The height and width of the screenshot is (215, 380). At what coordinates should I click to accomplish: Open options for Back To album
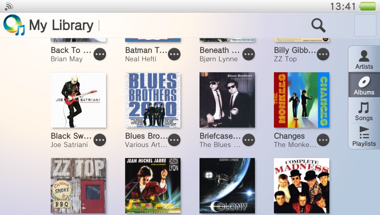coord(100,54)
